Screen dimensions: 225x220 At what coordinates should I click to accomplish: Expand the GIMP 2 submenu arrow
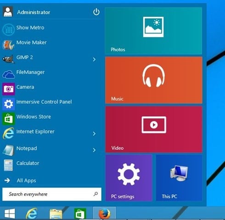click(94, 59)
